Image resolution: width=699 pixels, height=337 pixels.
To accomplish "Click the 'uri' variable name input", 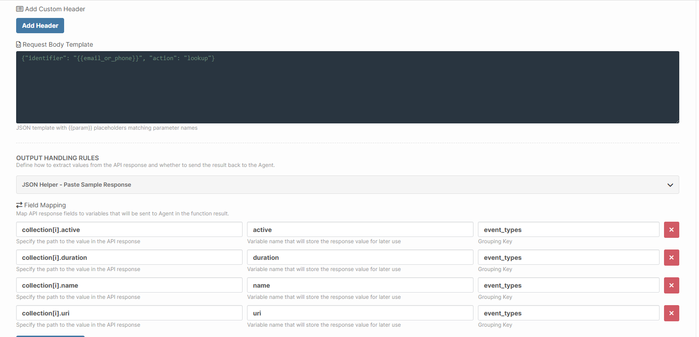I will [x=360, y=313].
